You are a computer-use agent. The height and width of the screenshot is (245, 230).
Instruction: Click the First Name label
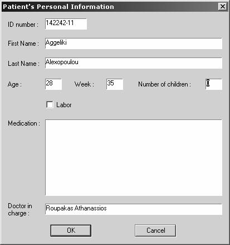(x=23, y=44)
